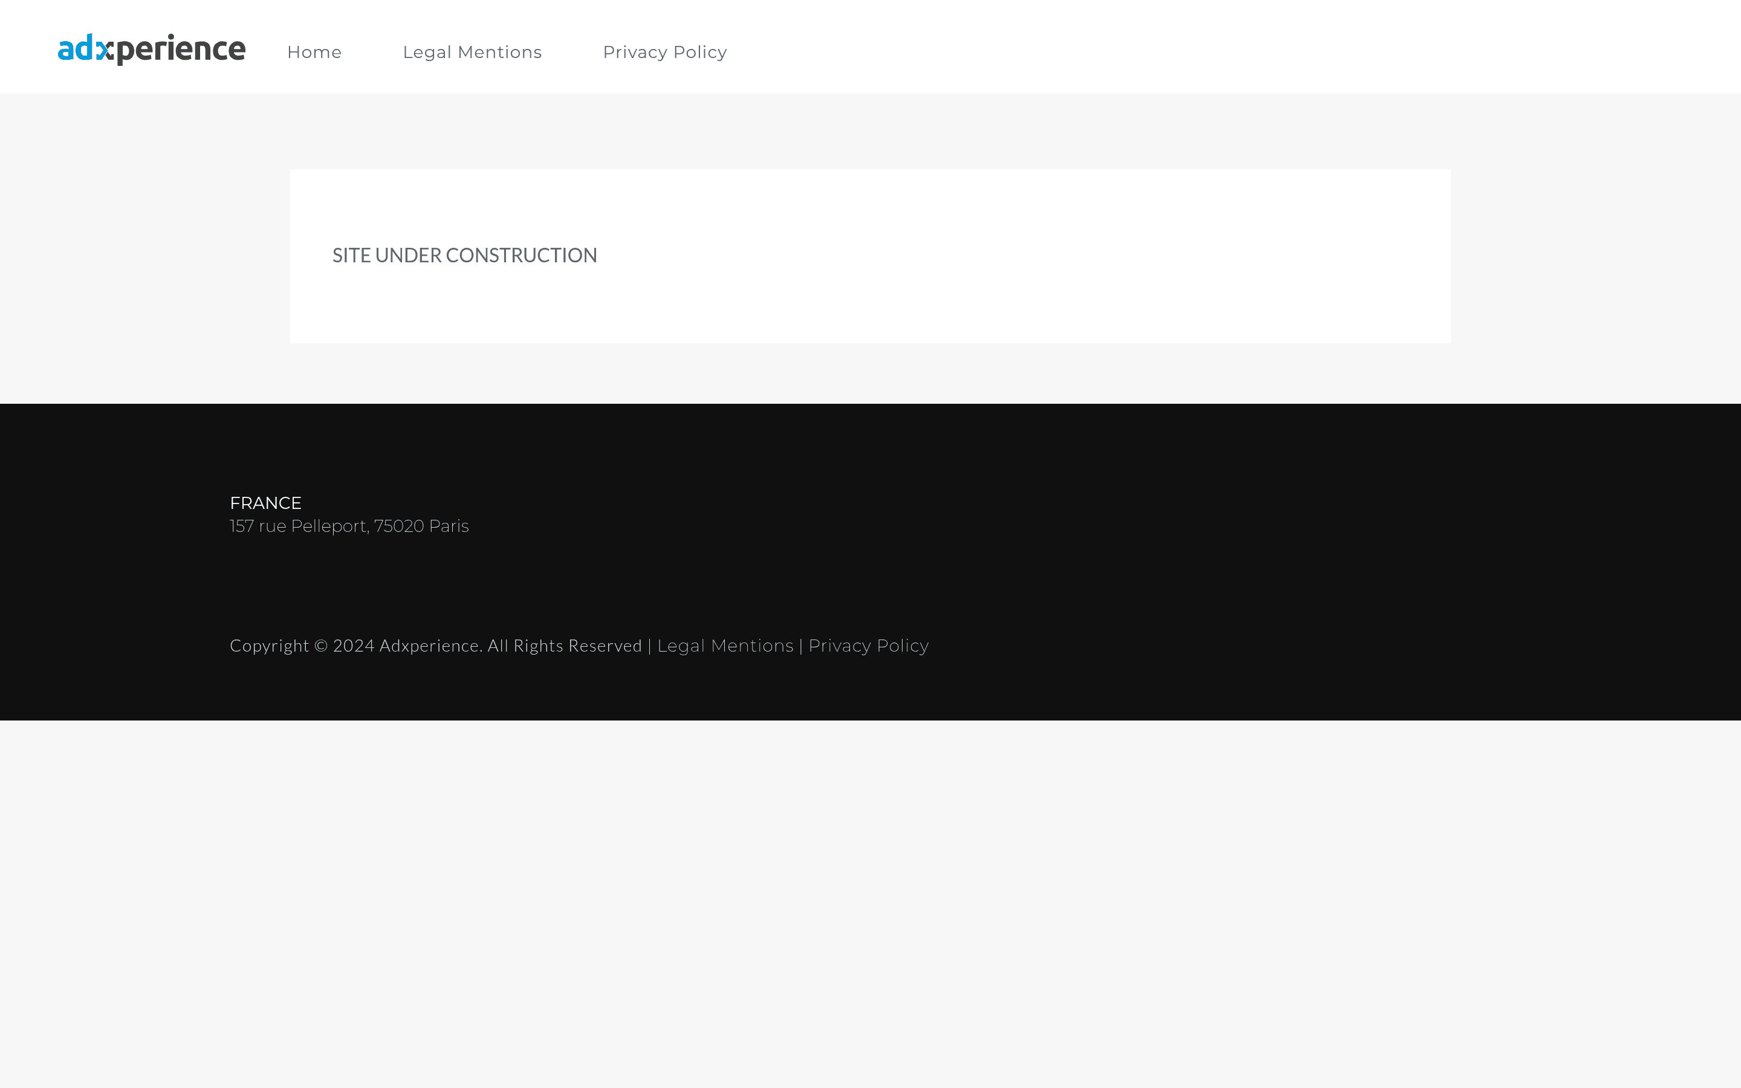Click the FRANCE heading in the footer

click(265, 503)
